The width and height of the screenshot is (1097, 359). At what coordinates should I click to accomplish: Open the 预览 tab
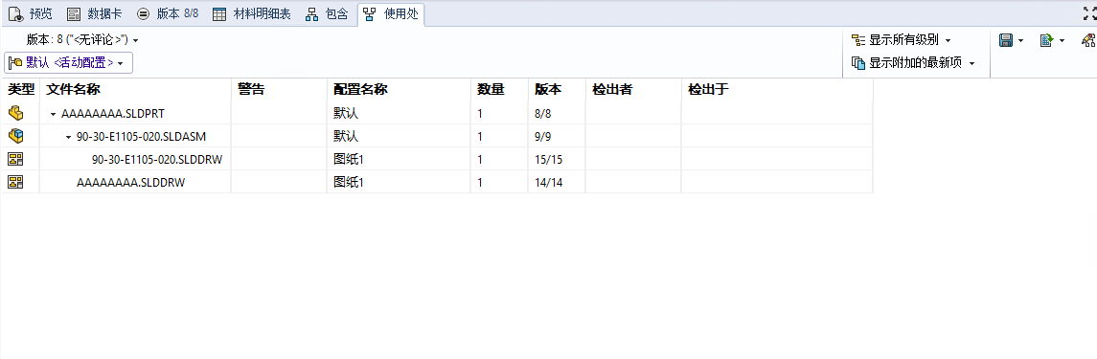[30, 14]
